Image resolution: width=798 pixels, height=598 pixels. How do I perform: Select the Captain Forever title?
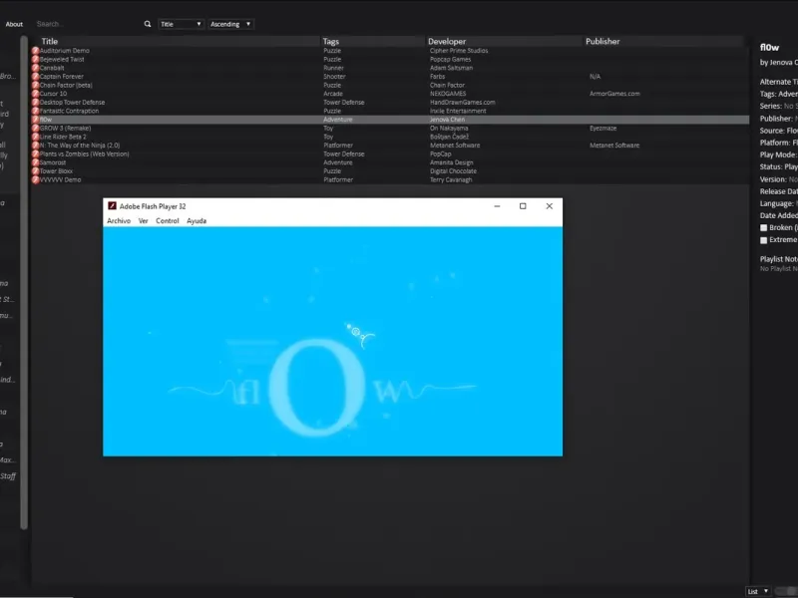(62, 77)
